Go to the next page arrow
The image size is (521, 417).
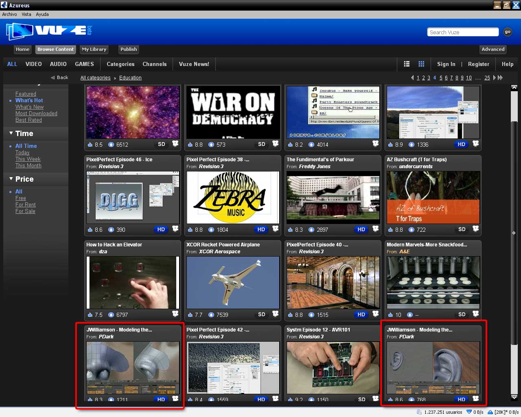point(495,77)
